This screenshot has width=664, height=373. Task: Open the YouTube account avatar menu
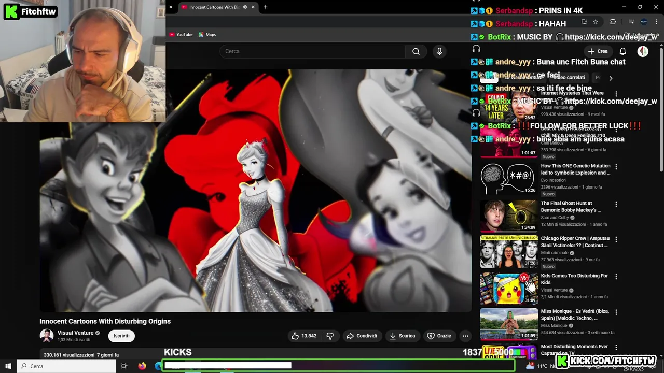click(643, 51)
